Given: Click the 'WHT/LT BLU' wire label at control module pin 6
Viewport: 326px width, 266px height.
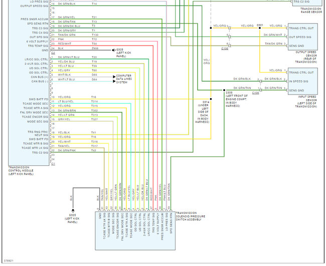Looking at the screenshot, I should [x=66, y=79].
